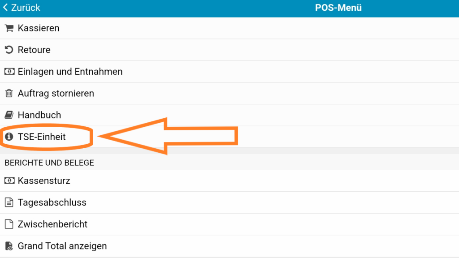Click the cash icon for Einlagen und Entnahmen
The height and width of the screenshot is (258, 459).
point(9,71)
